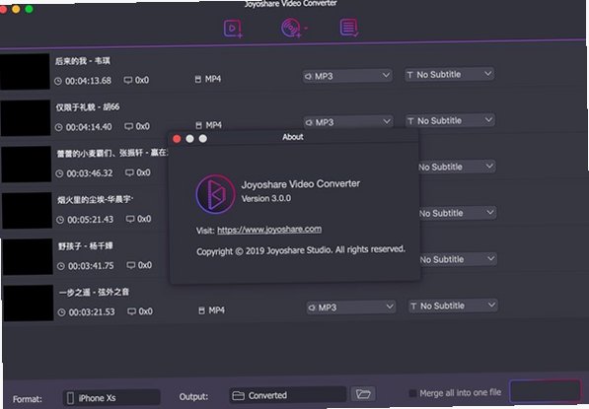Click the Converted output path field

pos(287,395)
